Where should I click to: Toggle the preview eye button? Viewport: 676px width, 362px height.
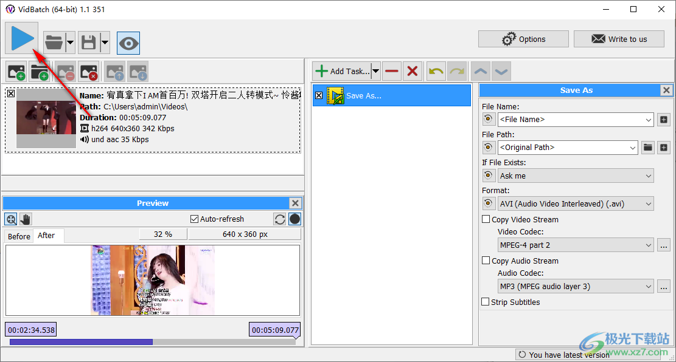[128, 43]
